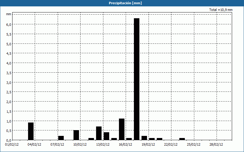Click the y-axis value 6,0
Viewport: 244px width, 152px height.
[x=9, y=25]
